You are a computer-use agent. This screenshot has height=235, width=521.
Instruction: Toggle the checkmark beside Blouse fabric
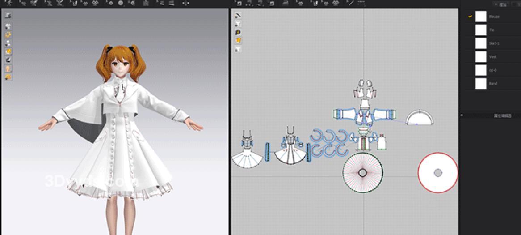pos(470,17)
